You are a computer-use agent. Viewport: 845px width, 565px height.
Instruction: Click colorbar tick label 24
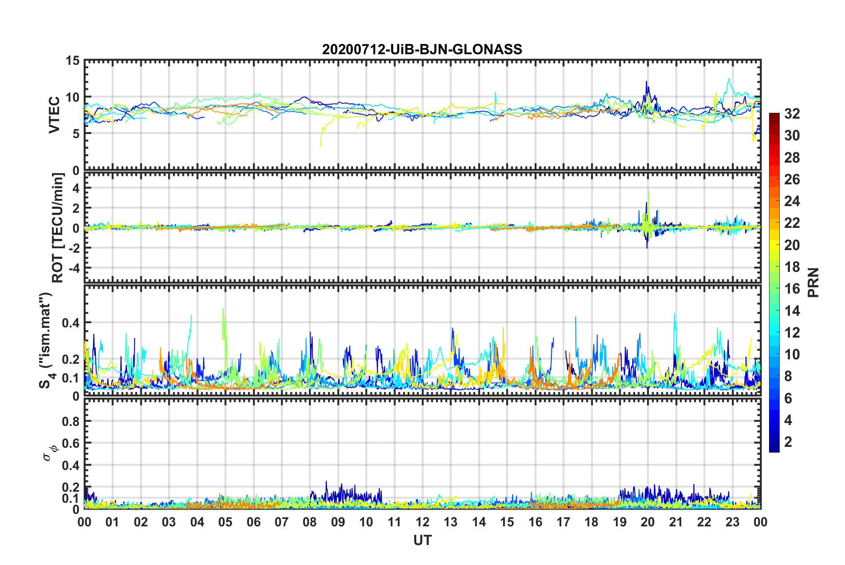point(792,201)
